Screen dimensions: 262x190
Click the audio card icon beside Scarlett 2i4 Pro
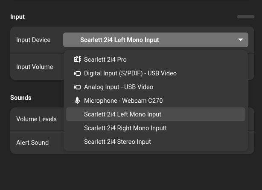(x=77, y=59)
